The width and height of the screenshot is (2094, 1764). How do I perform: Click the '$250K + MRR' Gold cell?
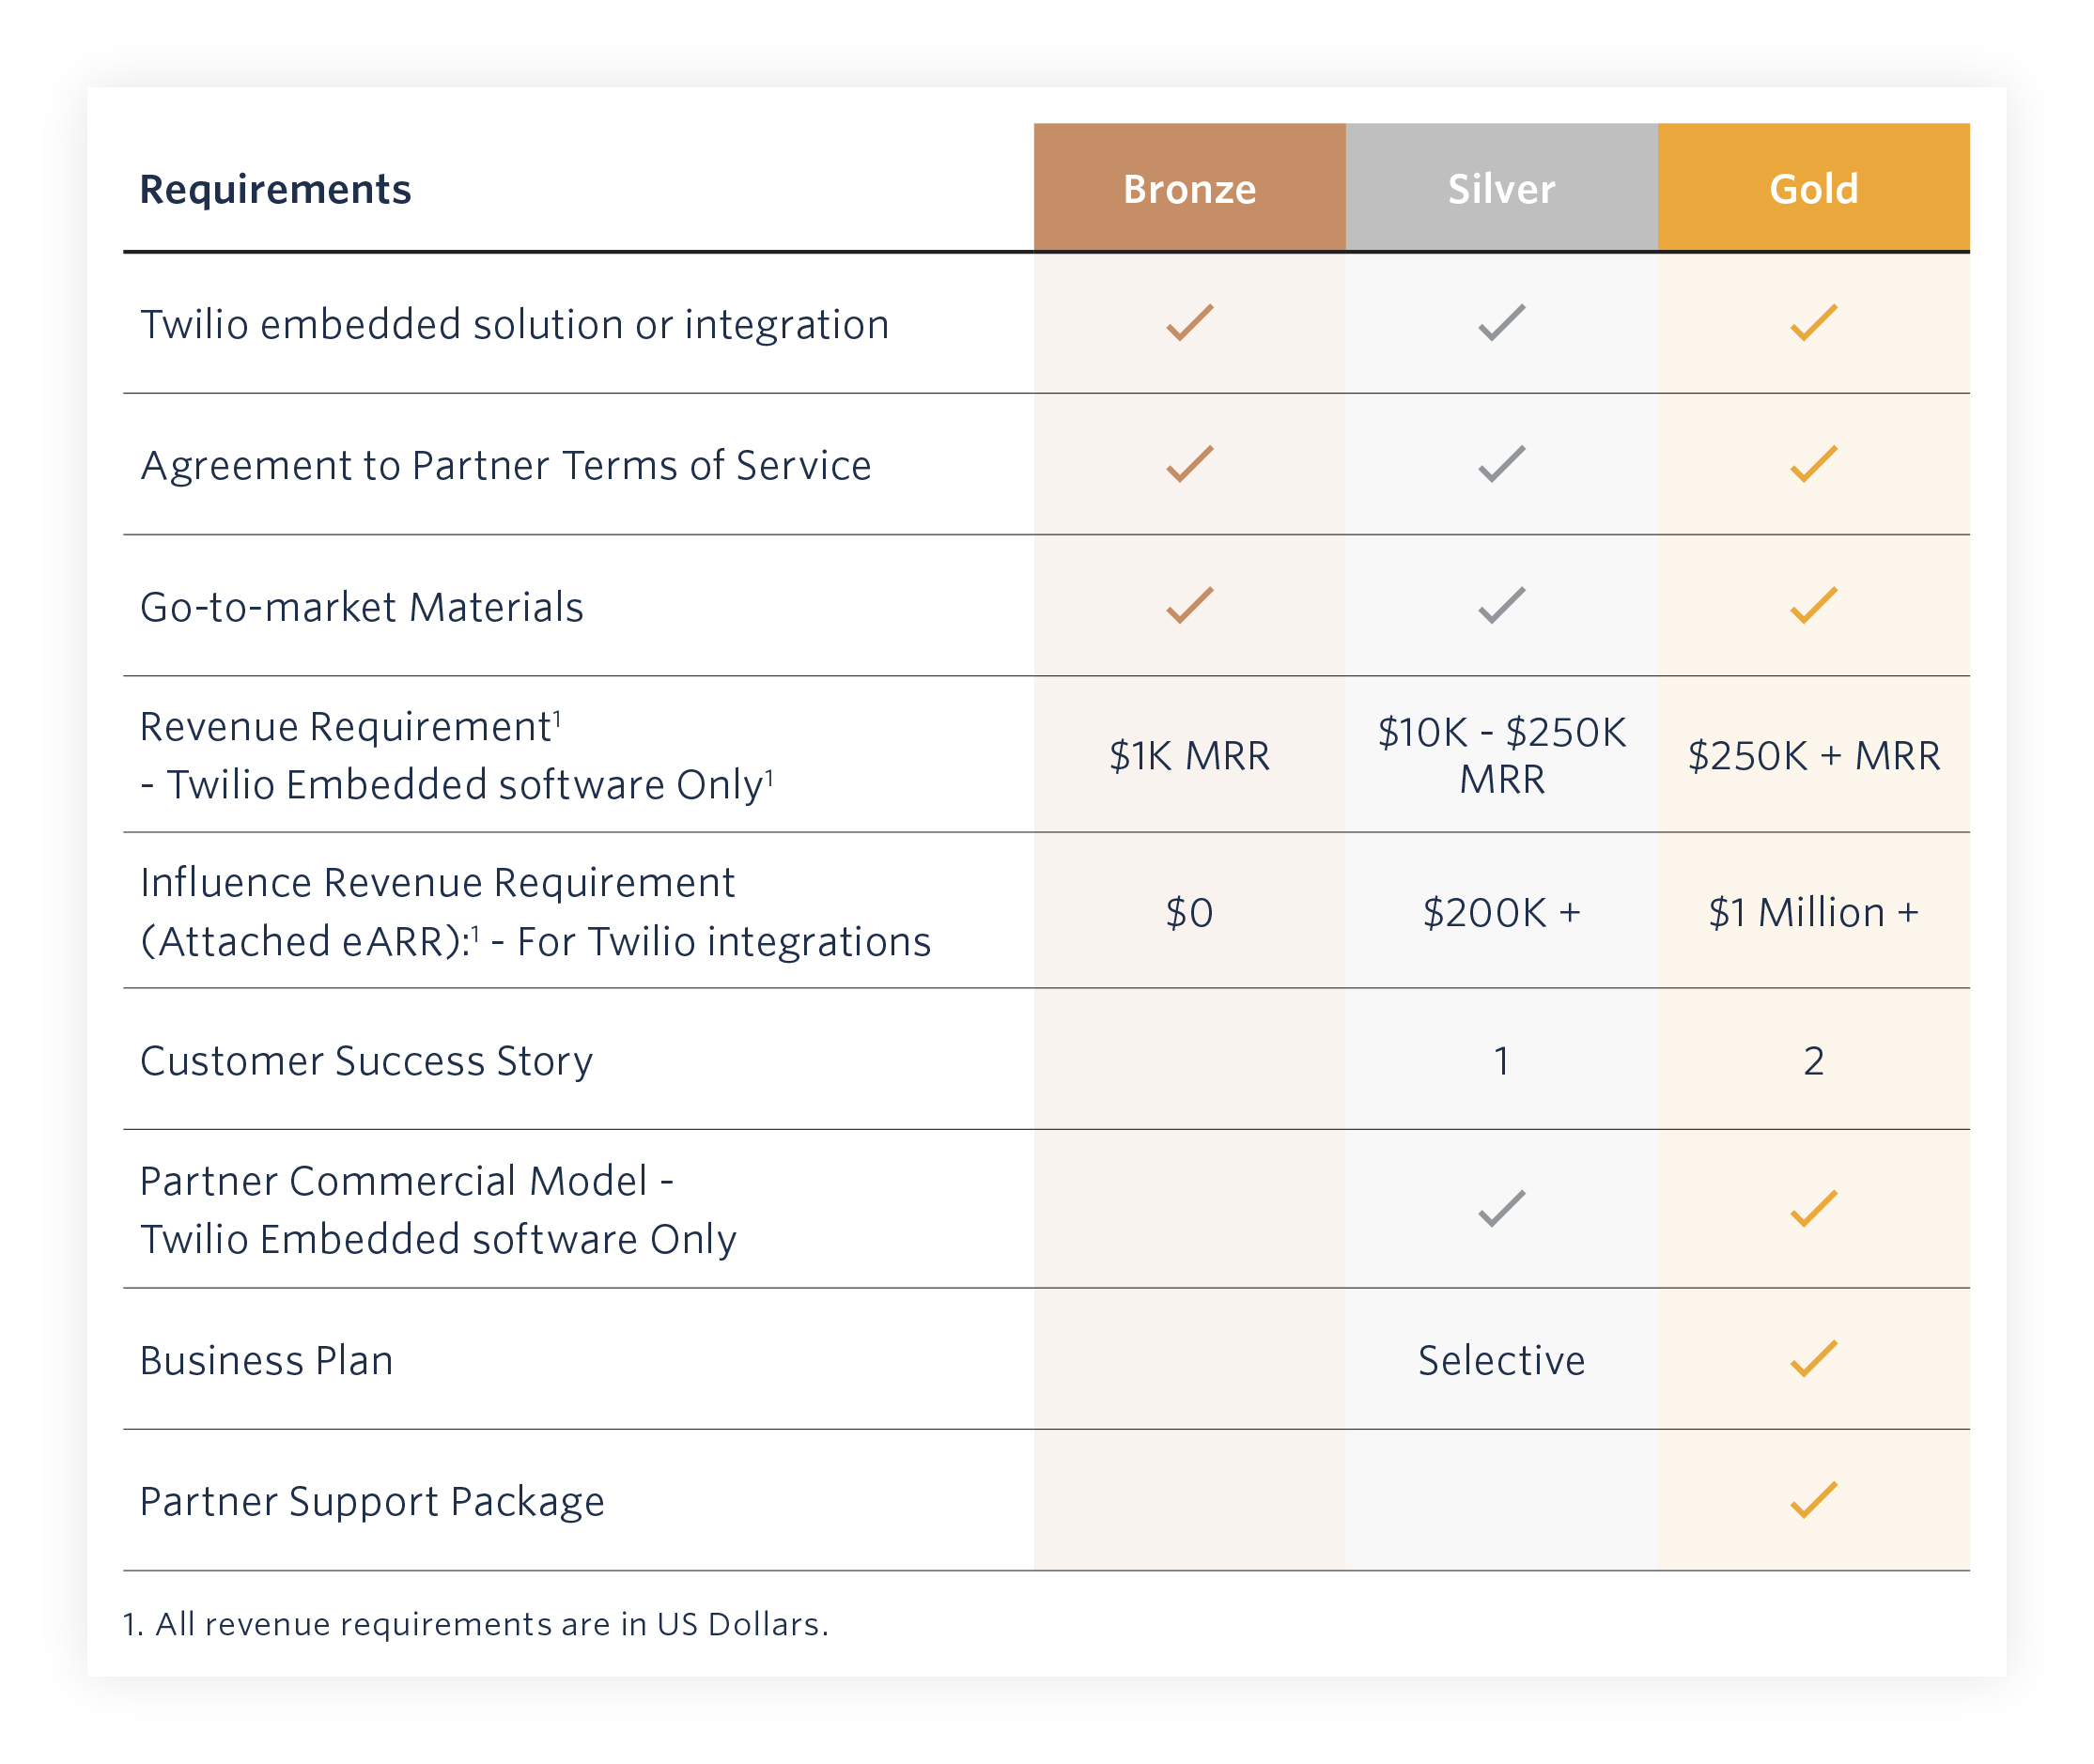[1813, 756]
